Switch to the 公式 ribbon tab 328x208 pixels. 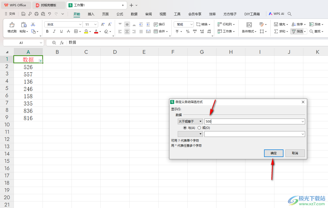[x=120, y=14]
